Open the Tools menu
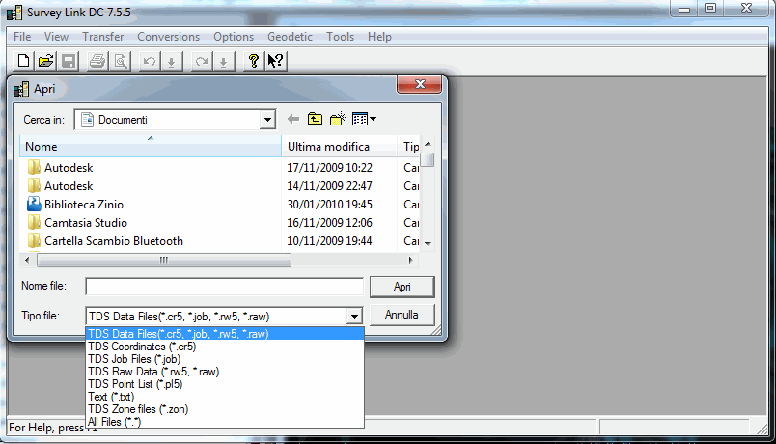The image size is (776, 444). [340, 37]
